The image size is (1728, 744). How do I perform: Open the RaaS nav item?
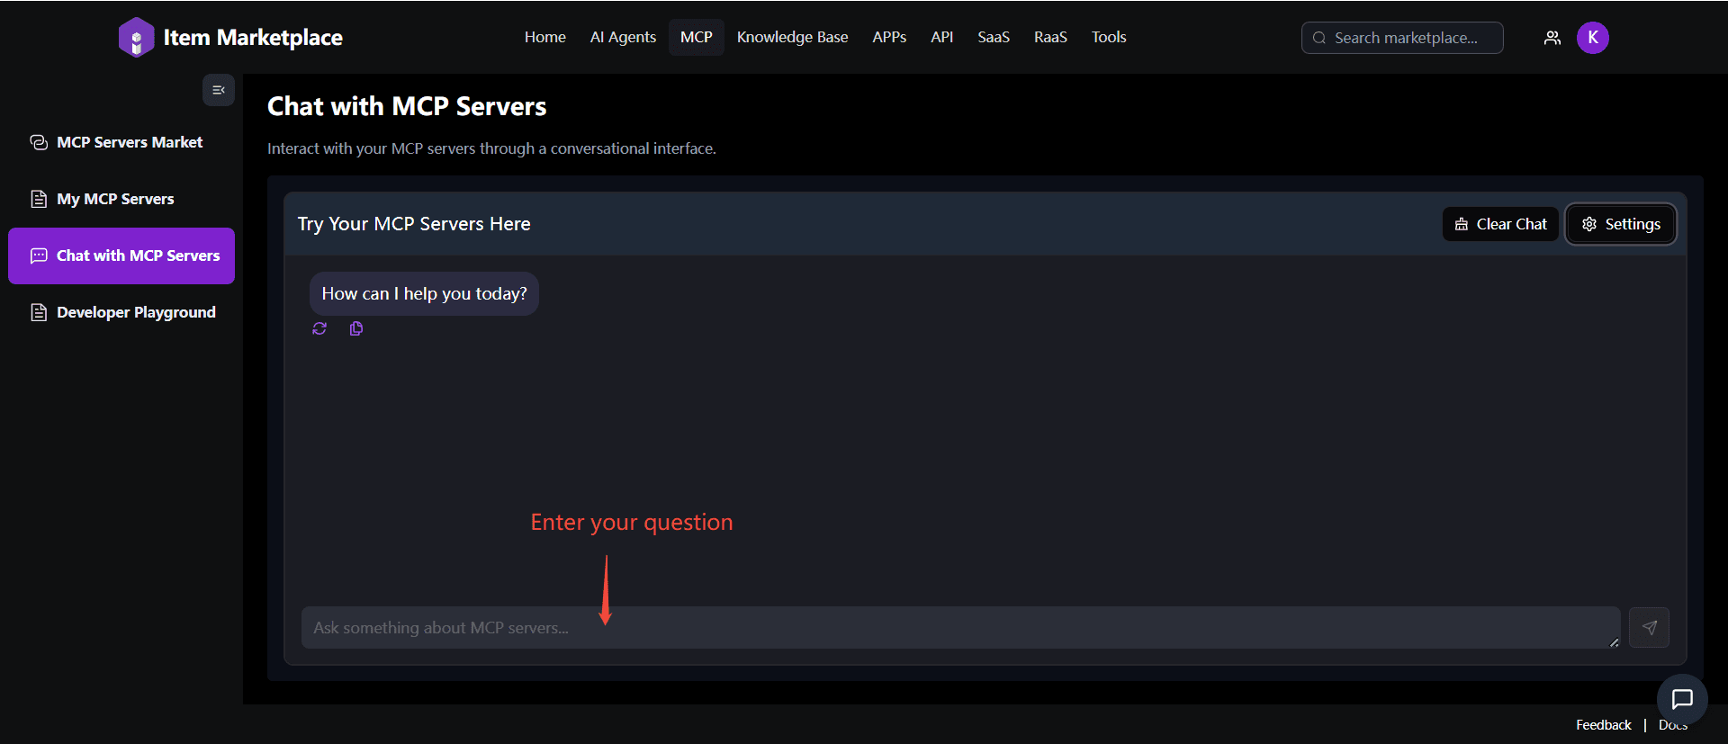pyautogui.click(x=1050, y=37)
